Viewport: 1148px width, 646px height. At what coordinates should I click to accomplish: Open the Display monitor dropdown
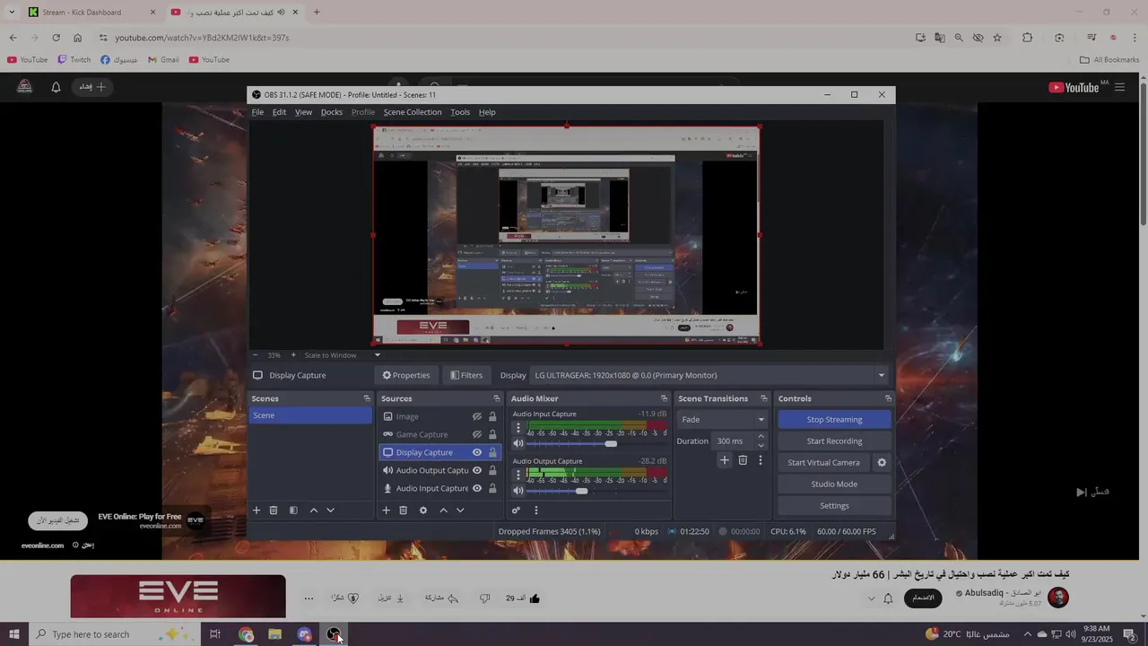pos(709,375)
